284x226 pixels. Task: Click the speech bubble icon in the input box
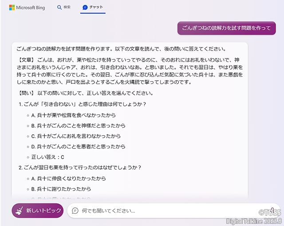pos(75,211)
